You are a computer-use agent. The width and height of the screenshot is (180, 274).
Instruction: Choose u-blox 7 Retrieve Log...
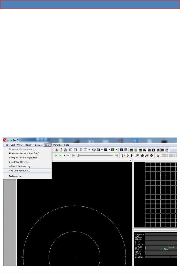tap(27, 166)
